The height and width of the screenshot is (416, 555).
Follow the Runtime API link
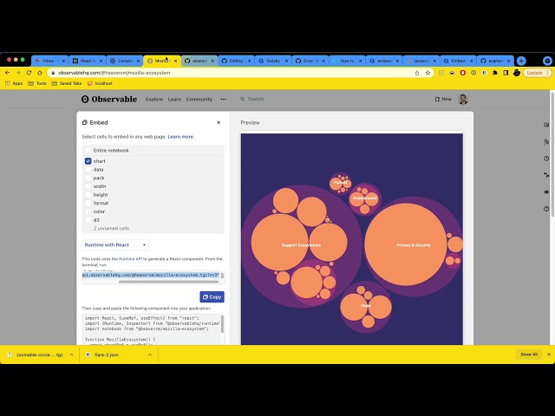point(130,259)
